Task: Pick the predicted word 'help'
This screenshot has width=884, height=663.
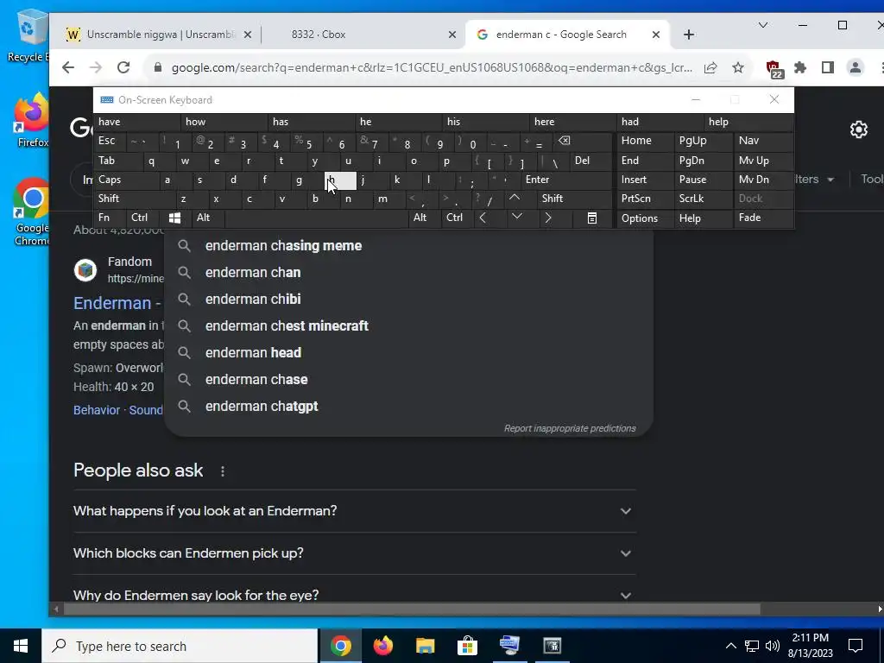Action: click(748, 122)
